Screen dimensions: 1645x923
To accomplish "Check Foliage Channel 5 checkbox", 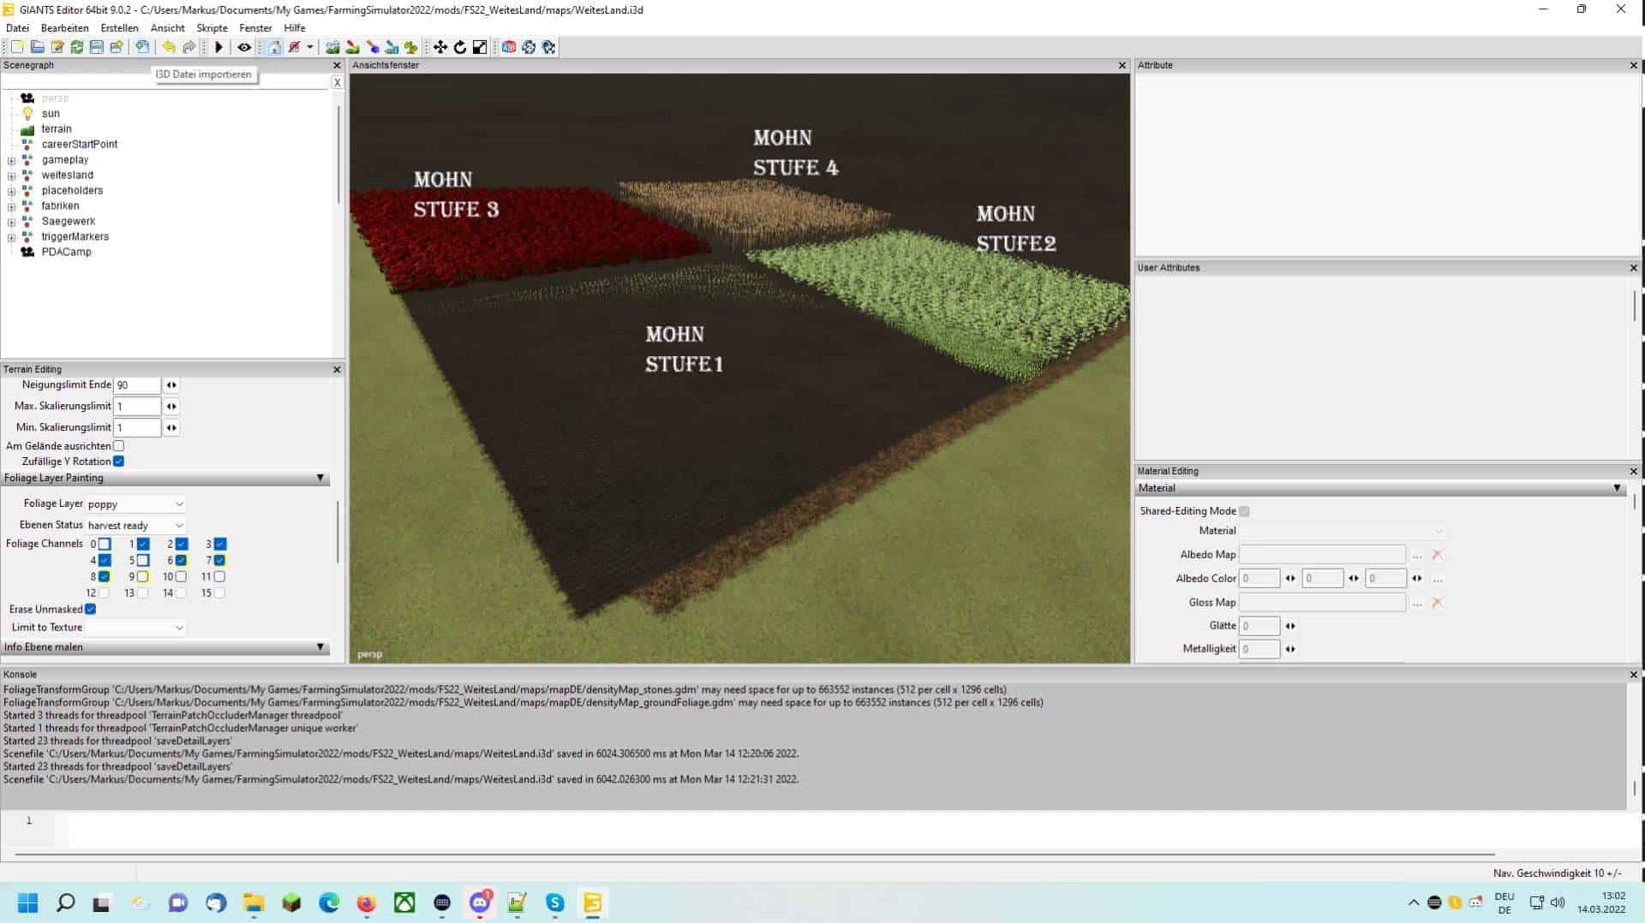I will point(143,561).
